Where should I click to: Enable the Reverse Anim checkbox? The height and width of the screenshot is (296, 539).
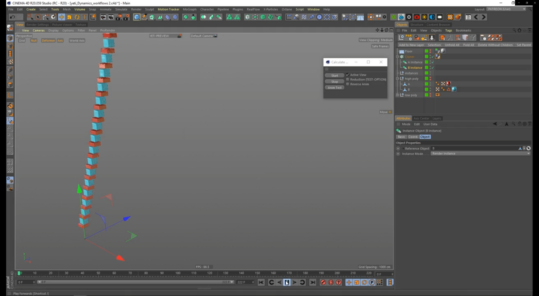click(x=348, y=84)
